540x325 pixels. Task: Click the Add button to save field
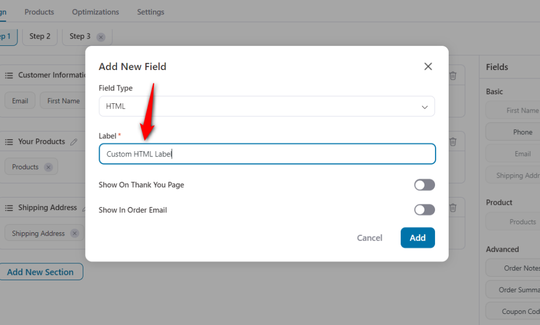418,238
